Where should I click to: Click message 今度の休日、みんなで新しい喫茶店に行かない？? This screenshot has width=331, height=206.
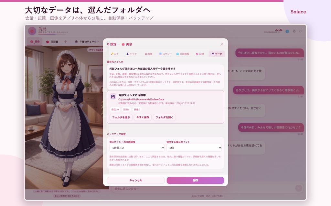271,127
